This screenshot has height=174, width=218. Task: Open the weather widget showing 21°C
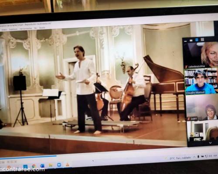[x=180, y=158]
